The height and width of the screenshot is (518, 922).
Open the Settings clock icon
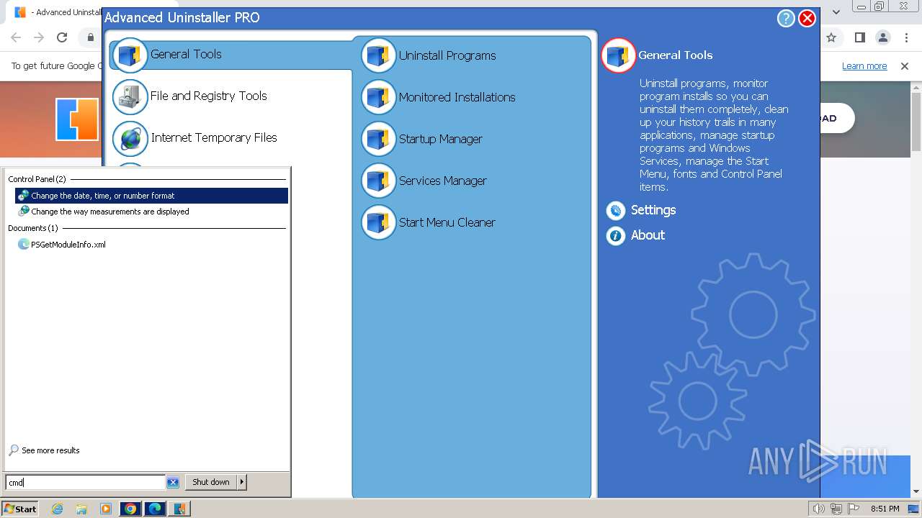(615, 210)
